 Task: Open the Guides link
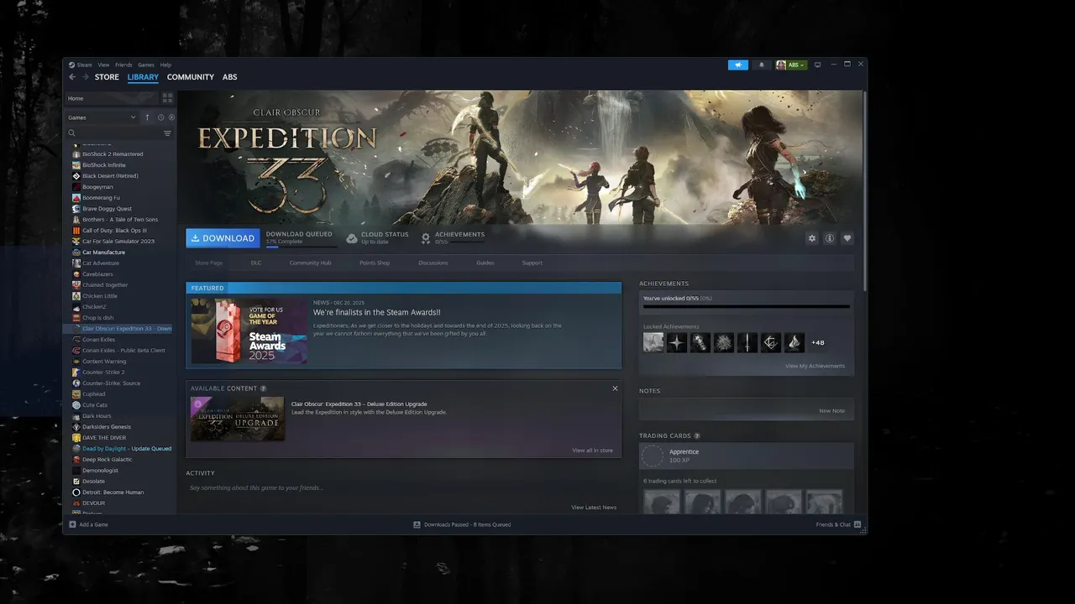tap(485, 263)
